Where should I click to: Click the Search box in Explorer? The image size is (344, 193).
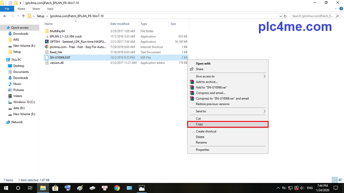coord(315,16)
